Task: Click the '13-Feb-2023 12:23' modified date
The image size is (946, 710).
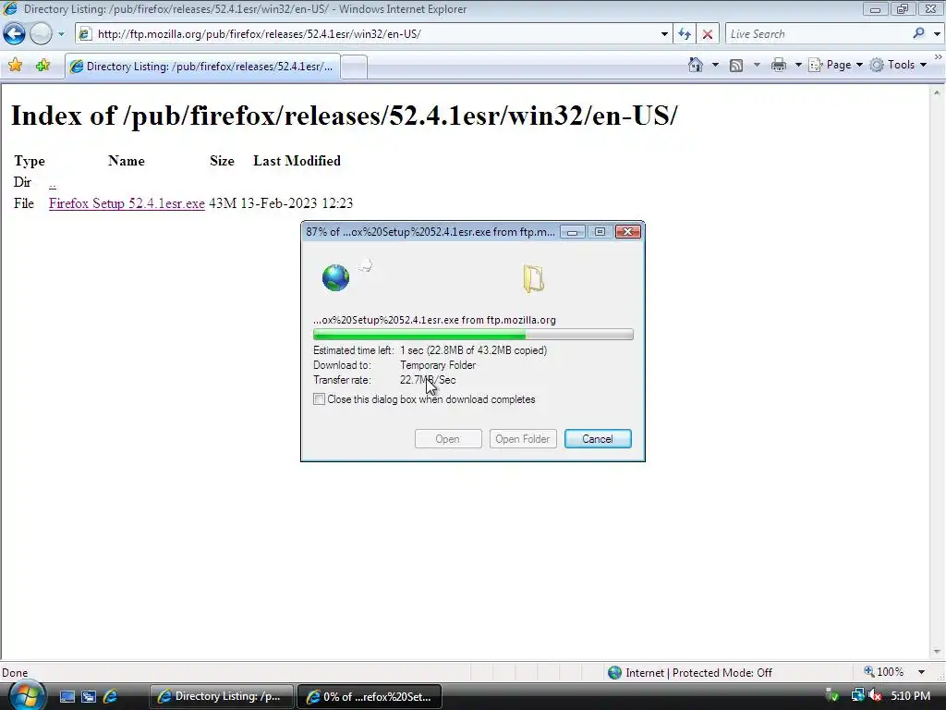Action: (x=297, y=203)
